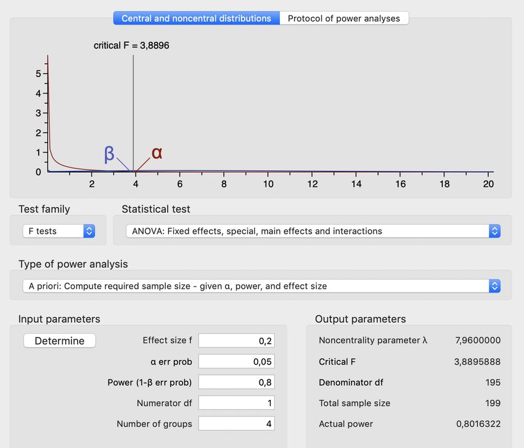The height and width of the screenshot is (448, 524).
Task: Click the blue β label in plot
Action: (x=109, y=154)
